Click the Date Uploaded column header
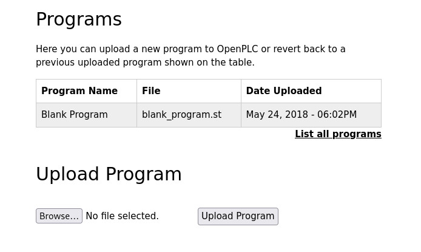This screenshot has height=252, width=421. click(x=311, y=91)
